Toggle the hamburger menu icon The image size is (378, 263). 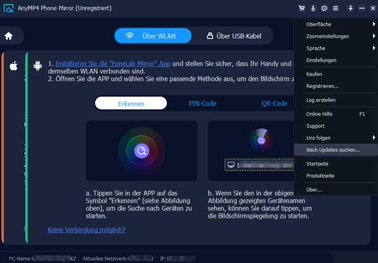(335, 8)
